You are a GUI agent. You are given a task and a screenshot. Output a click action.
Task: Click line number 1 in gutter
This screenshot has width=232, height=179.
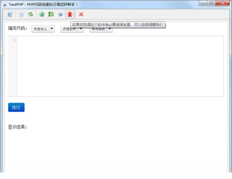[14, 40]
